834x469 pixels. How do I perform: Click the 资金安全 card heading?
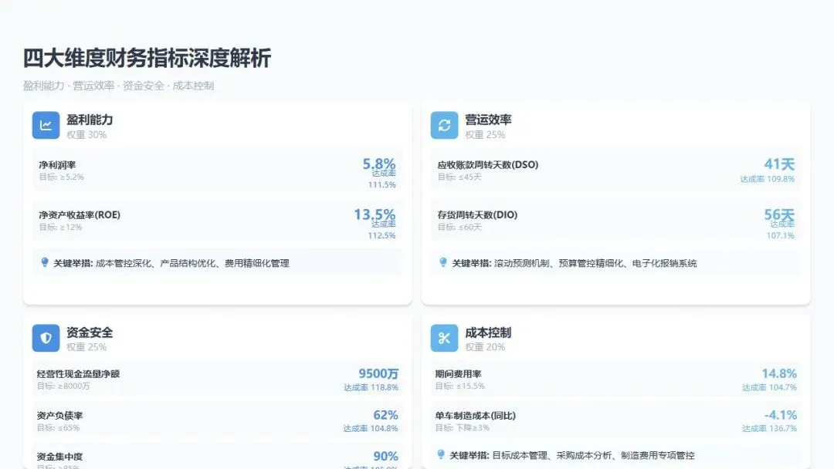click(90, 332)
